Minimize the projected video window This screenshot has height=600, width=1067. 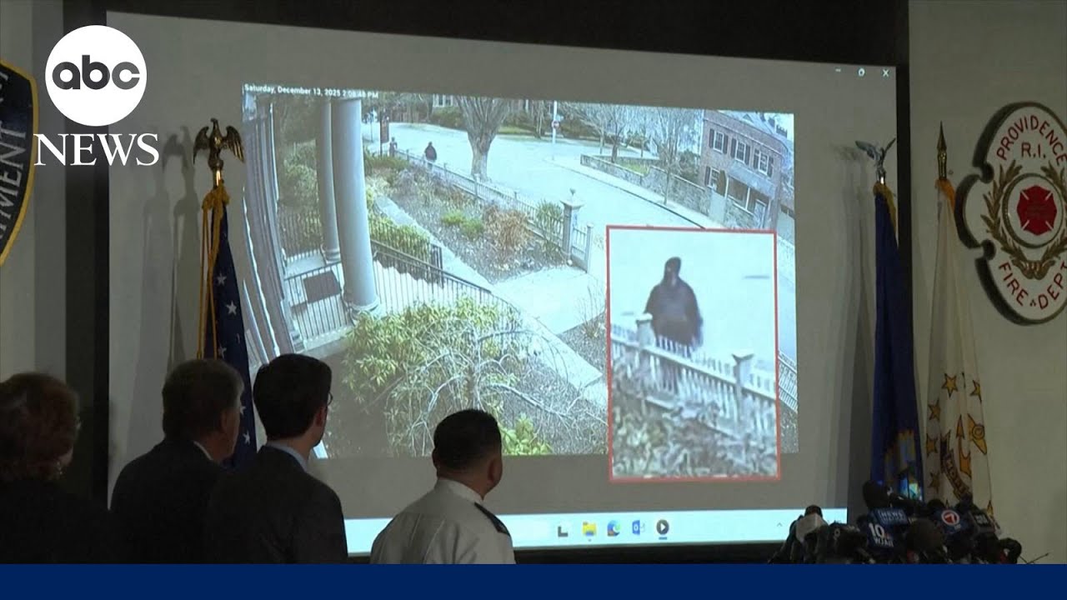pyautogui.click(x=838, y=72)
